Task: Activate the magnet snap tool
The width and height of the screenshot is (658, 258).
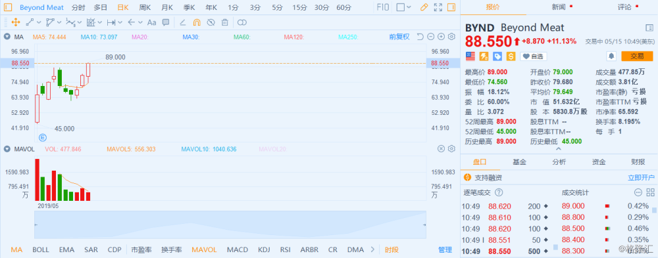Action: pyautogui.click(x=197, y=22)
